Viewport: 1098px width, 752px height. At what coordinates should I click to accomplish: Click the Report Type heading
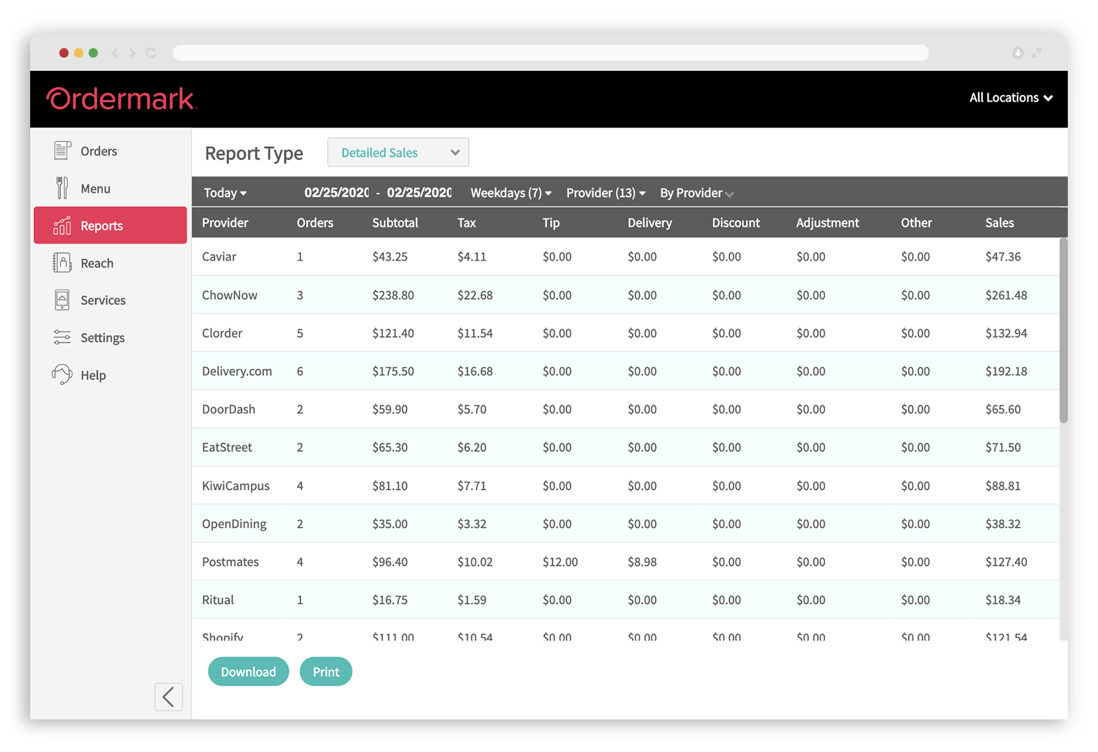click(254, 153)
